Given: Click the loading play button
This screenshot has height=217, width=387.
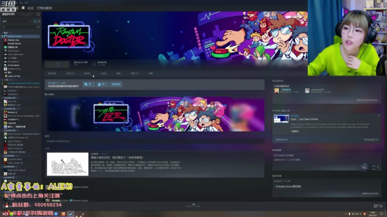Looking at the screenshot, I should click(57, 64).
